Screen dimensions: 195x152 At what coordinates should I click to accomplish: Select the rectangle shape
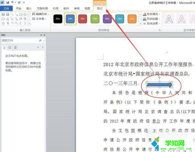point(21,15)
